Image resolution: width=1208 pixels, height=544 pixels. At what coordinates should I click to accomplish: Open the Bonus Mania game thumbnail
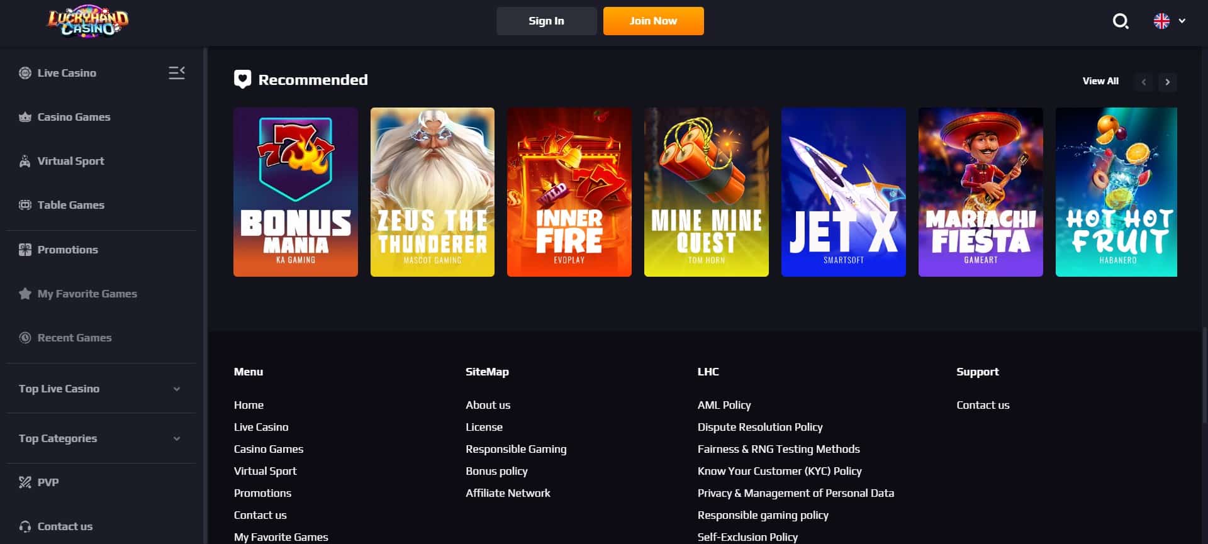coord(296,192)
